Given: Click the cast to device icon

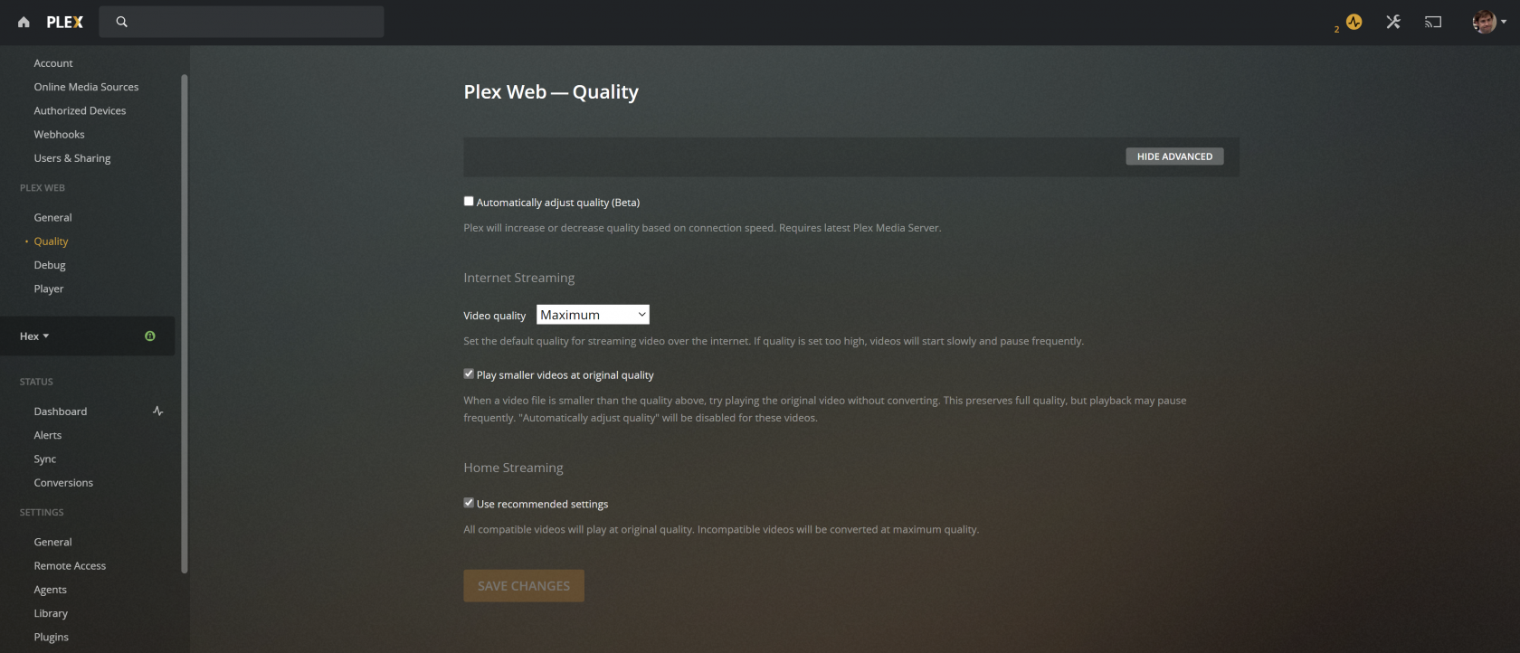Looking at the screenshot, I should (x=1433, y=22).
